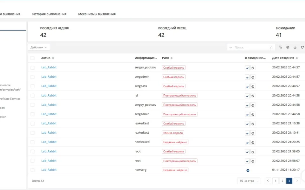Open Lab_Rabbit link in rd row

click(49, 95)
